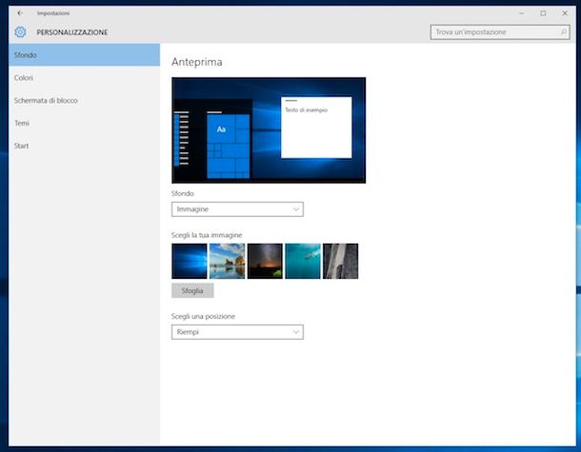Choose the beach rocks wallpaper thumbnail

pyautogui.click(x=227, y=261)
